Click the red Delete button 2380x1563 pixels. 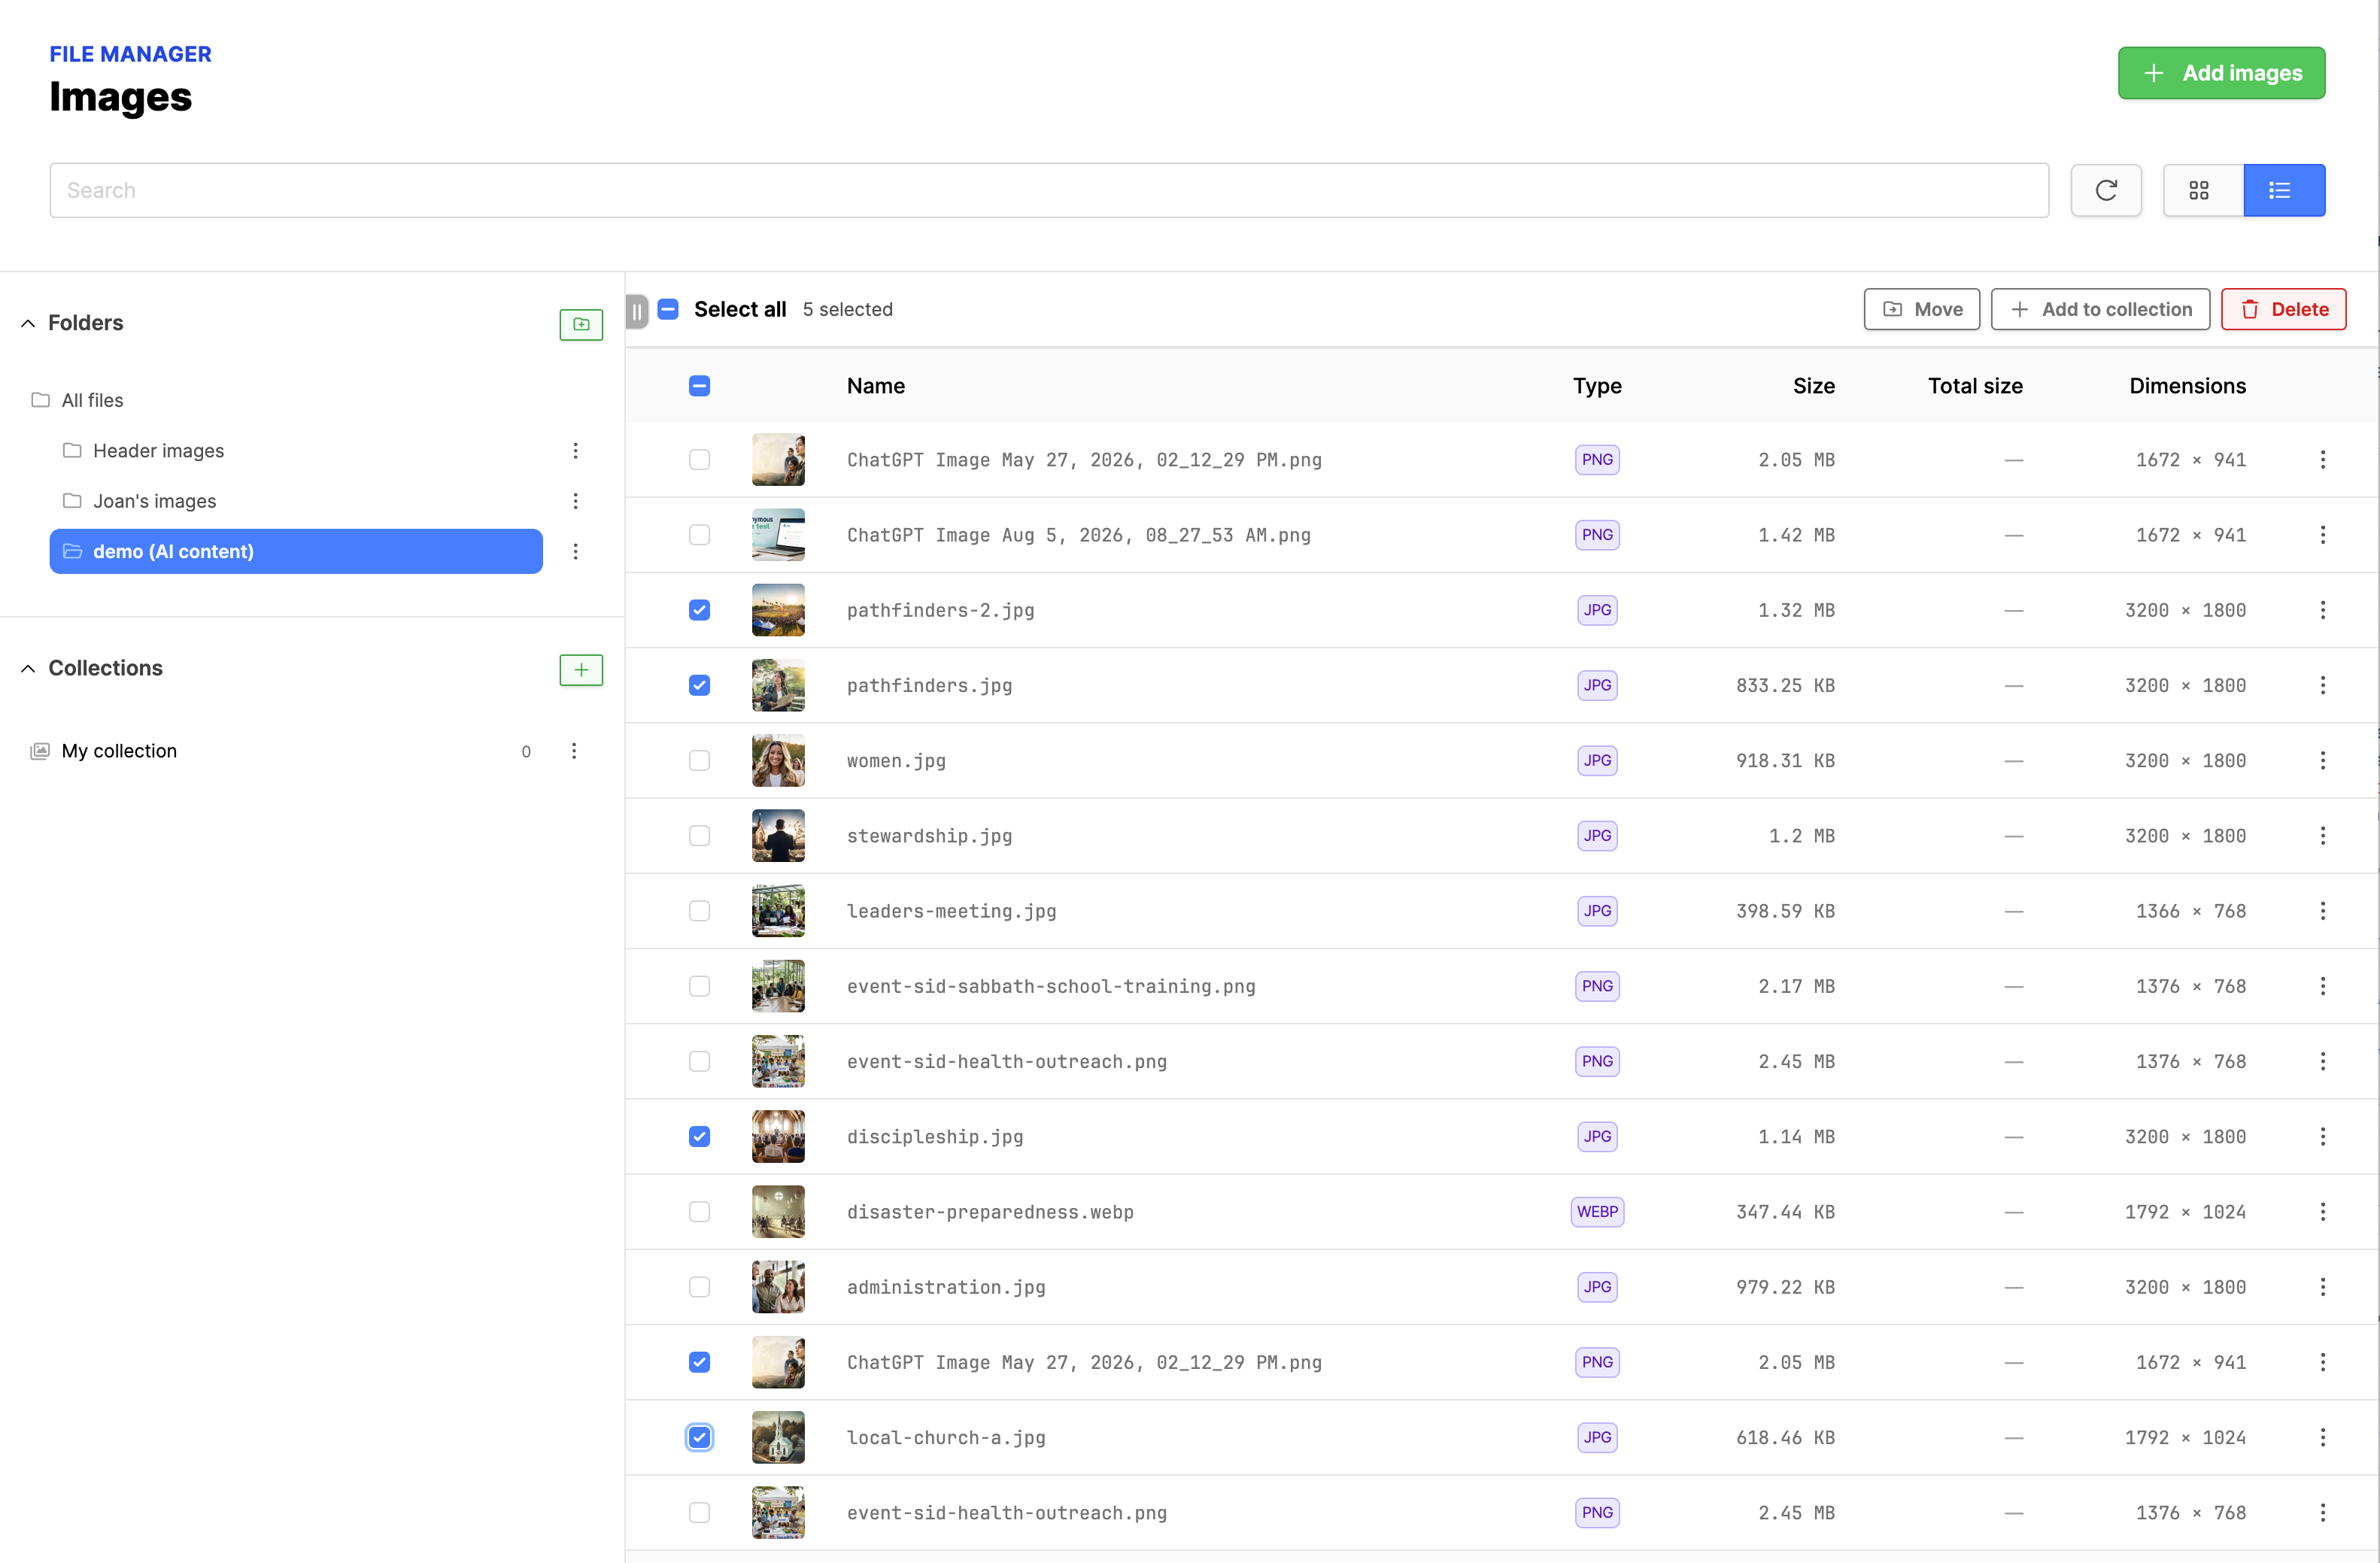(x=2283, y=309)
